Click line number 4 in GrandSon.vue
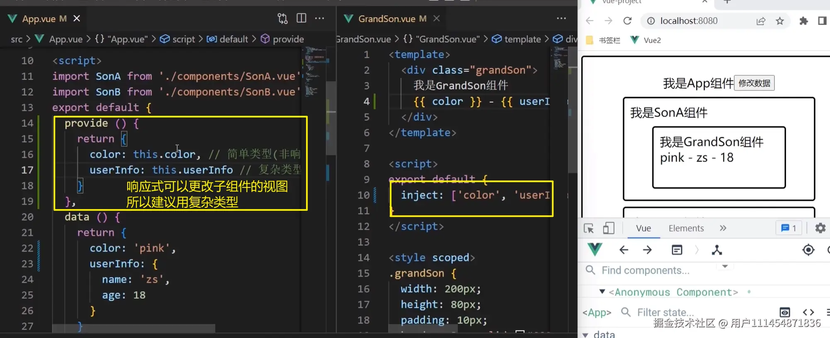The image size is (830, 338). [x=366, y=102]
